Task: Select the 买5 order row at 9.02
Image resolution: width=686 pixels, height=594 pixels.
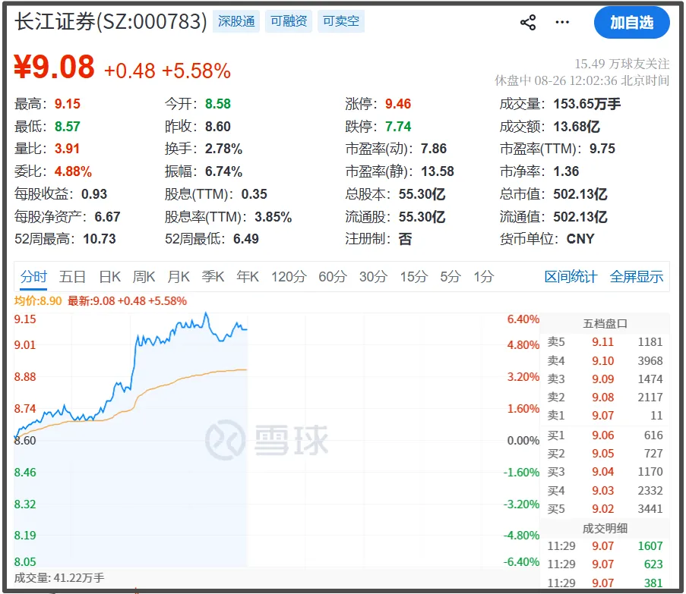Action: (605, 509)
